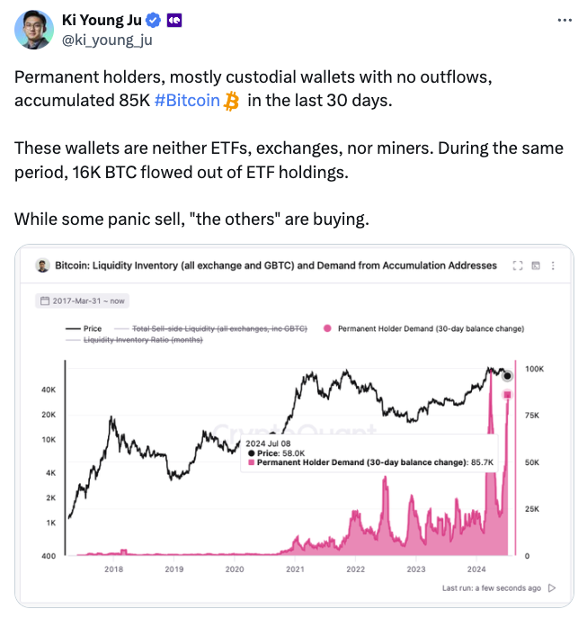Enable Total Sell-side Liquidity legend series

pyautogui.click(x=219, y=329)
